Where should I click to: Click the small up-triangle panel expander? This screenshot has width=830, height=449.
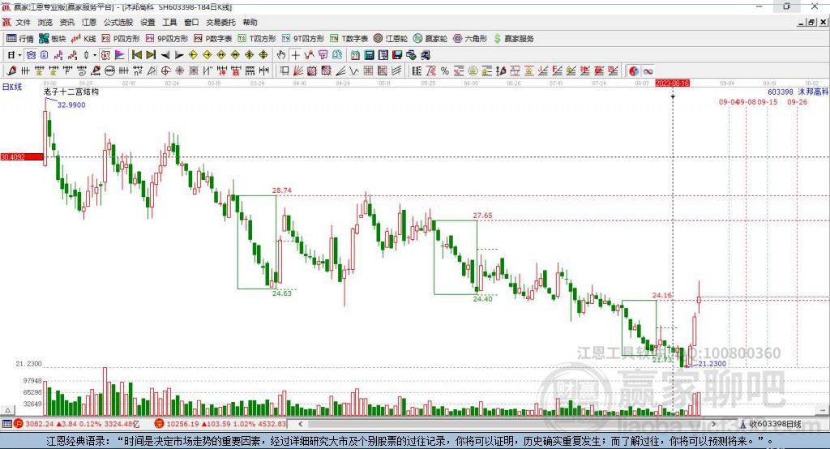pos(8,410)
